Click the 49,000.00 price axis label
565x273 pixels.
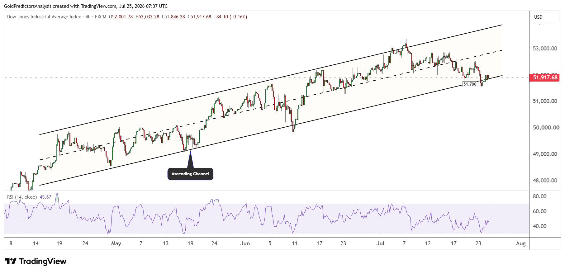click(545, 154)
